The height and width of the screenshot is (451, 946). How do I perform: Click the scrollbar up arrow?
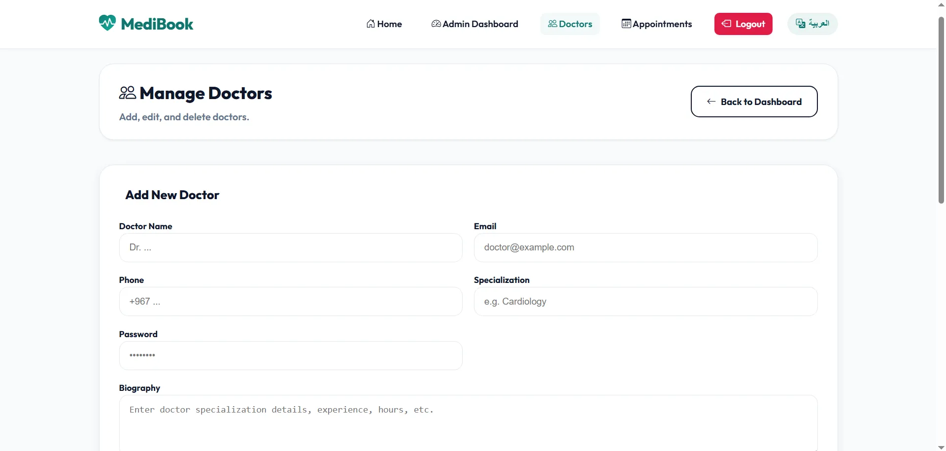click(941, 4)
